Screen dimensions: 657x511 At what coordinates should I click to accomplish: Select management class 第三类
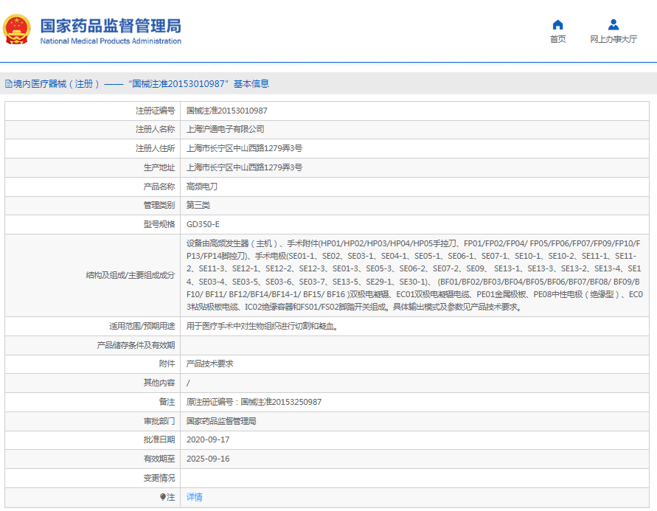(198, 205)
